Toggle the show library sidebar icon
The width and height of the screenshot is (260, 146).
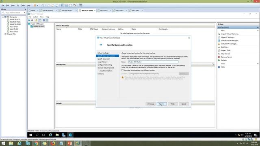tap(62, 5)
